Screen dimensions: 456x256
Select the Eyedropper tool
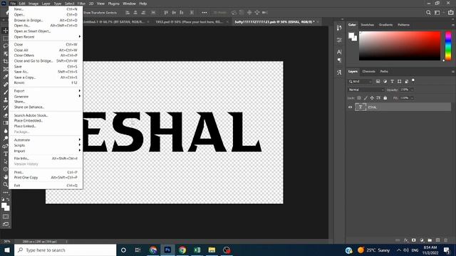pos(6,77)
